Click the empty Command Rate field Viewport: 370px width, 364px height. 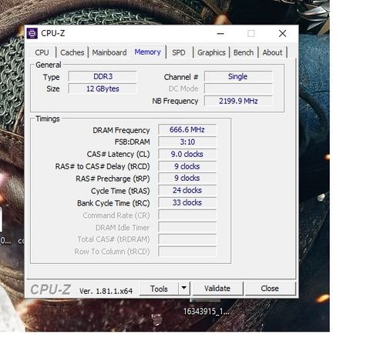[187, 215]
